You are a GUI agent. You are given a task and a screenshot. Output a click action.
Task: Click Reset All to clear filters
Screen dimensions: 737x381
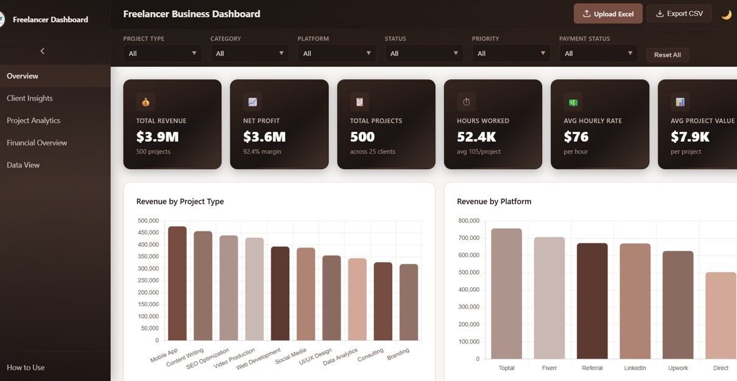(x=667, y=55)
